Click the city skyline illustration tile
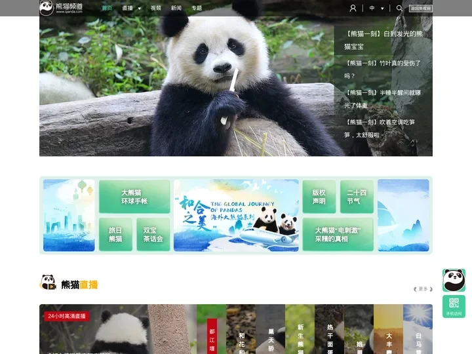Screen dimensions: 472x354 click(69, 215)
